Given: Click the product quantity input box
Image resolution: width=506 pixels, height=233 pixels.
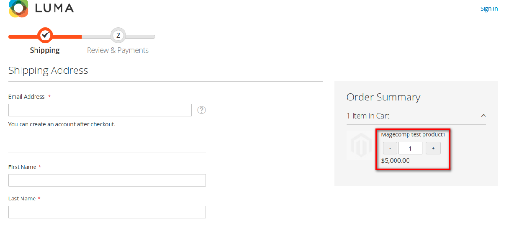Looking at the screenshot, I should tap(410, 148).
